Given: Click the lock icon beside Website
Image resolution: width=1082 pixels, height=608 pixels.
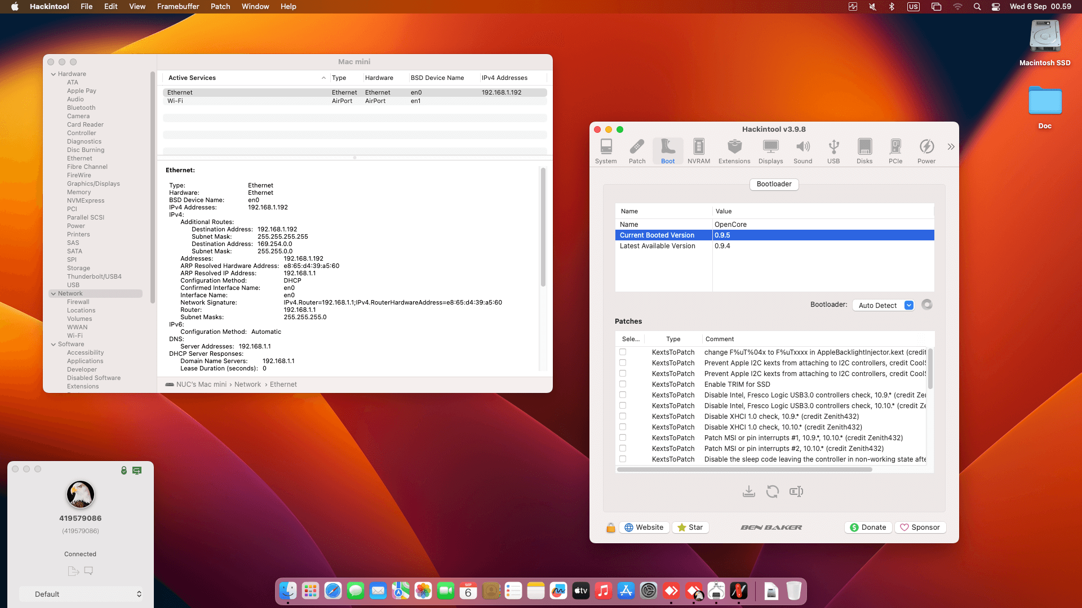Looking at the screenshot, I should [610, 527].
